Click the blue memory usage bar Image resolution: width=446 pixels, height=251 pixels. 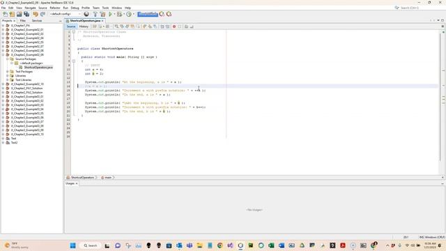coord(148,14)
